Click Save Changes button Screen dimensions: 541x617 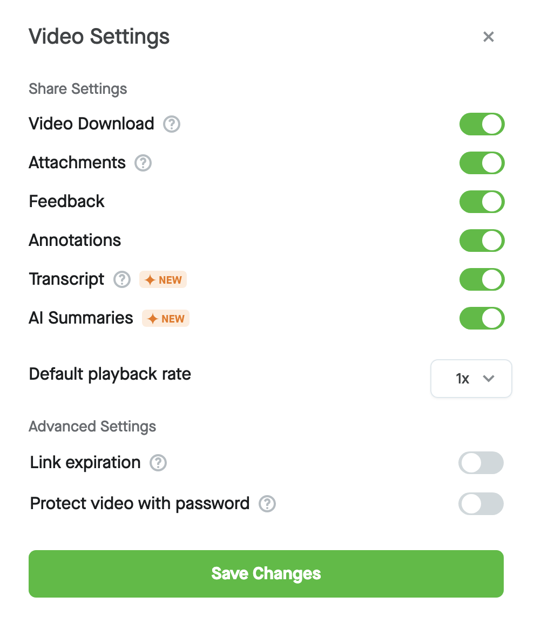click(x=266, y=574)
